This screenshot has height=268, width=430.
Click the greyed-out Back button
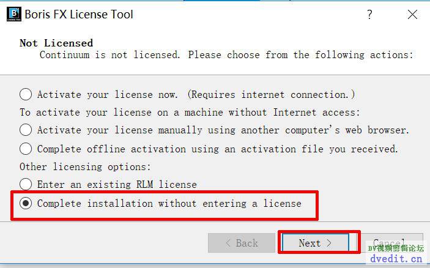tap(241, 243)
